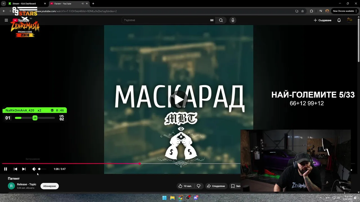Click the magnifier search button
This screenshot has width=360, height=202.
(x=221, y=20)
